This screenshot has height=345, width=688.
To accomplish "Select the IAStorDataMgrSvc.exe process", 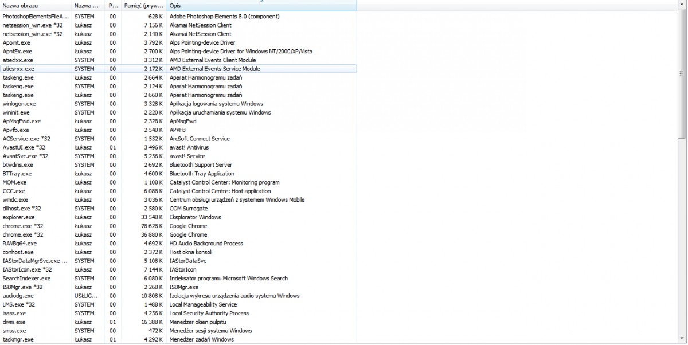I will 178,261.
